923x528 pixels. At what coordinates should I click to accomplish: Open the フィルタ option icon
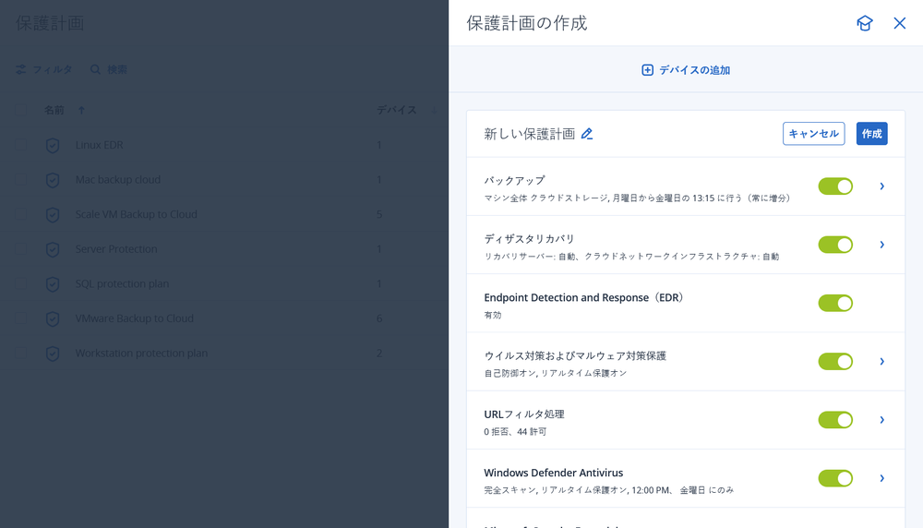click(20, 69)
